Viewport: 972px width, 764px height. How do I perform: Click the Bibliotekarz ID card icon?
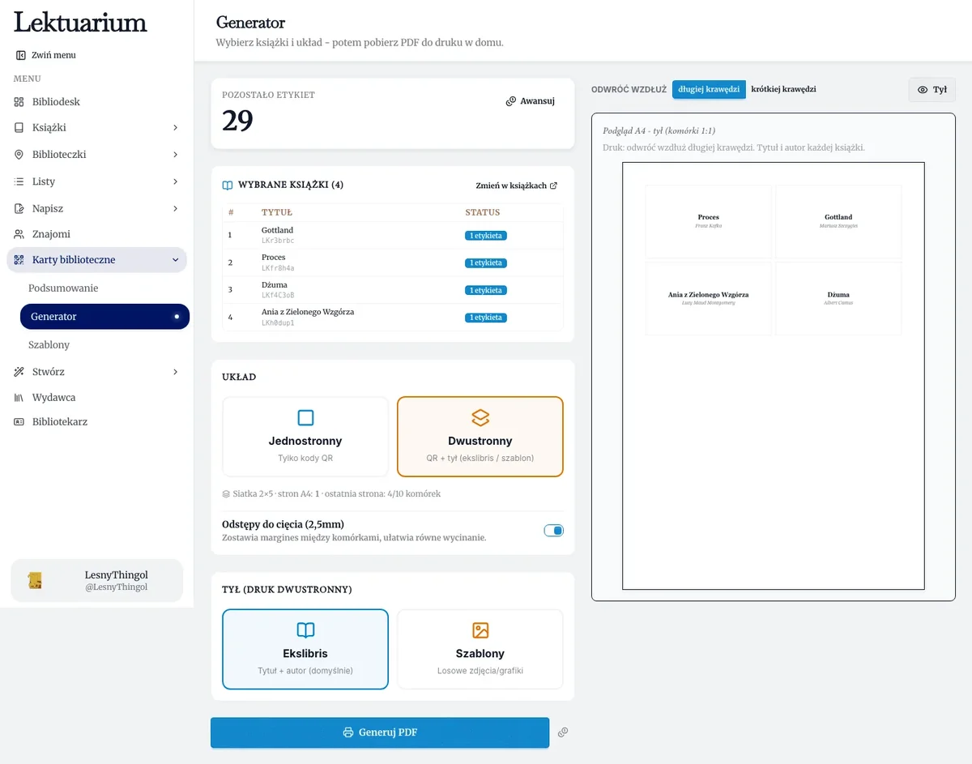click(19, 422)
